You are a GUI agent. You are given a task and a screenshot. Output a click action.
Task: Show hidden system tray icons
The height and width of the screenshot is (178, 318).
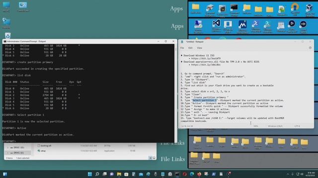click(288, 174)
